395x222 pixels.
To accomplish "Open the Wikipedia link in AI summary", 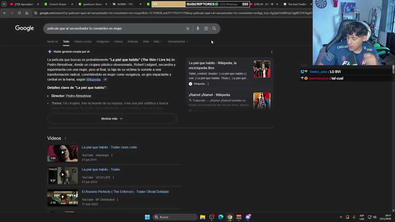I will pos(93,80).
